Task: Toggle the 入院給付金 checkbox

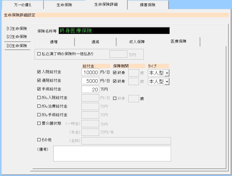Action: [x=39, y=72]
